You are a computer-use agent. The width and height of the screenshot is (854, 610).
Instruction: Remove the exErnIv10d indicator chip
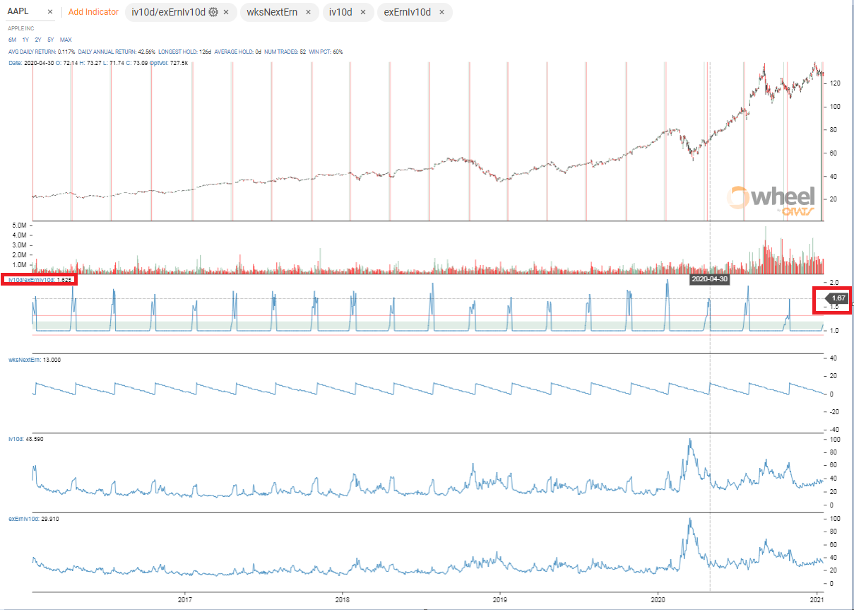coord(441,12)
